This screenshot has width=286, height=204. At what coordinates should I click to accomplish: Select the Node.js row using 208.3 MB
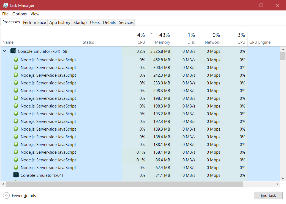pyautogui.click(x=48, y=90)
